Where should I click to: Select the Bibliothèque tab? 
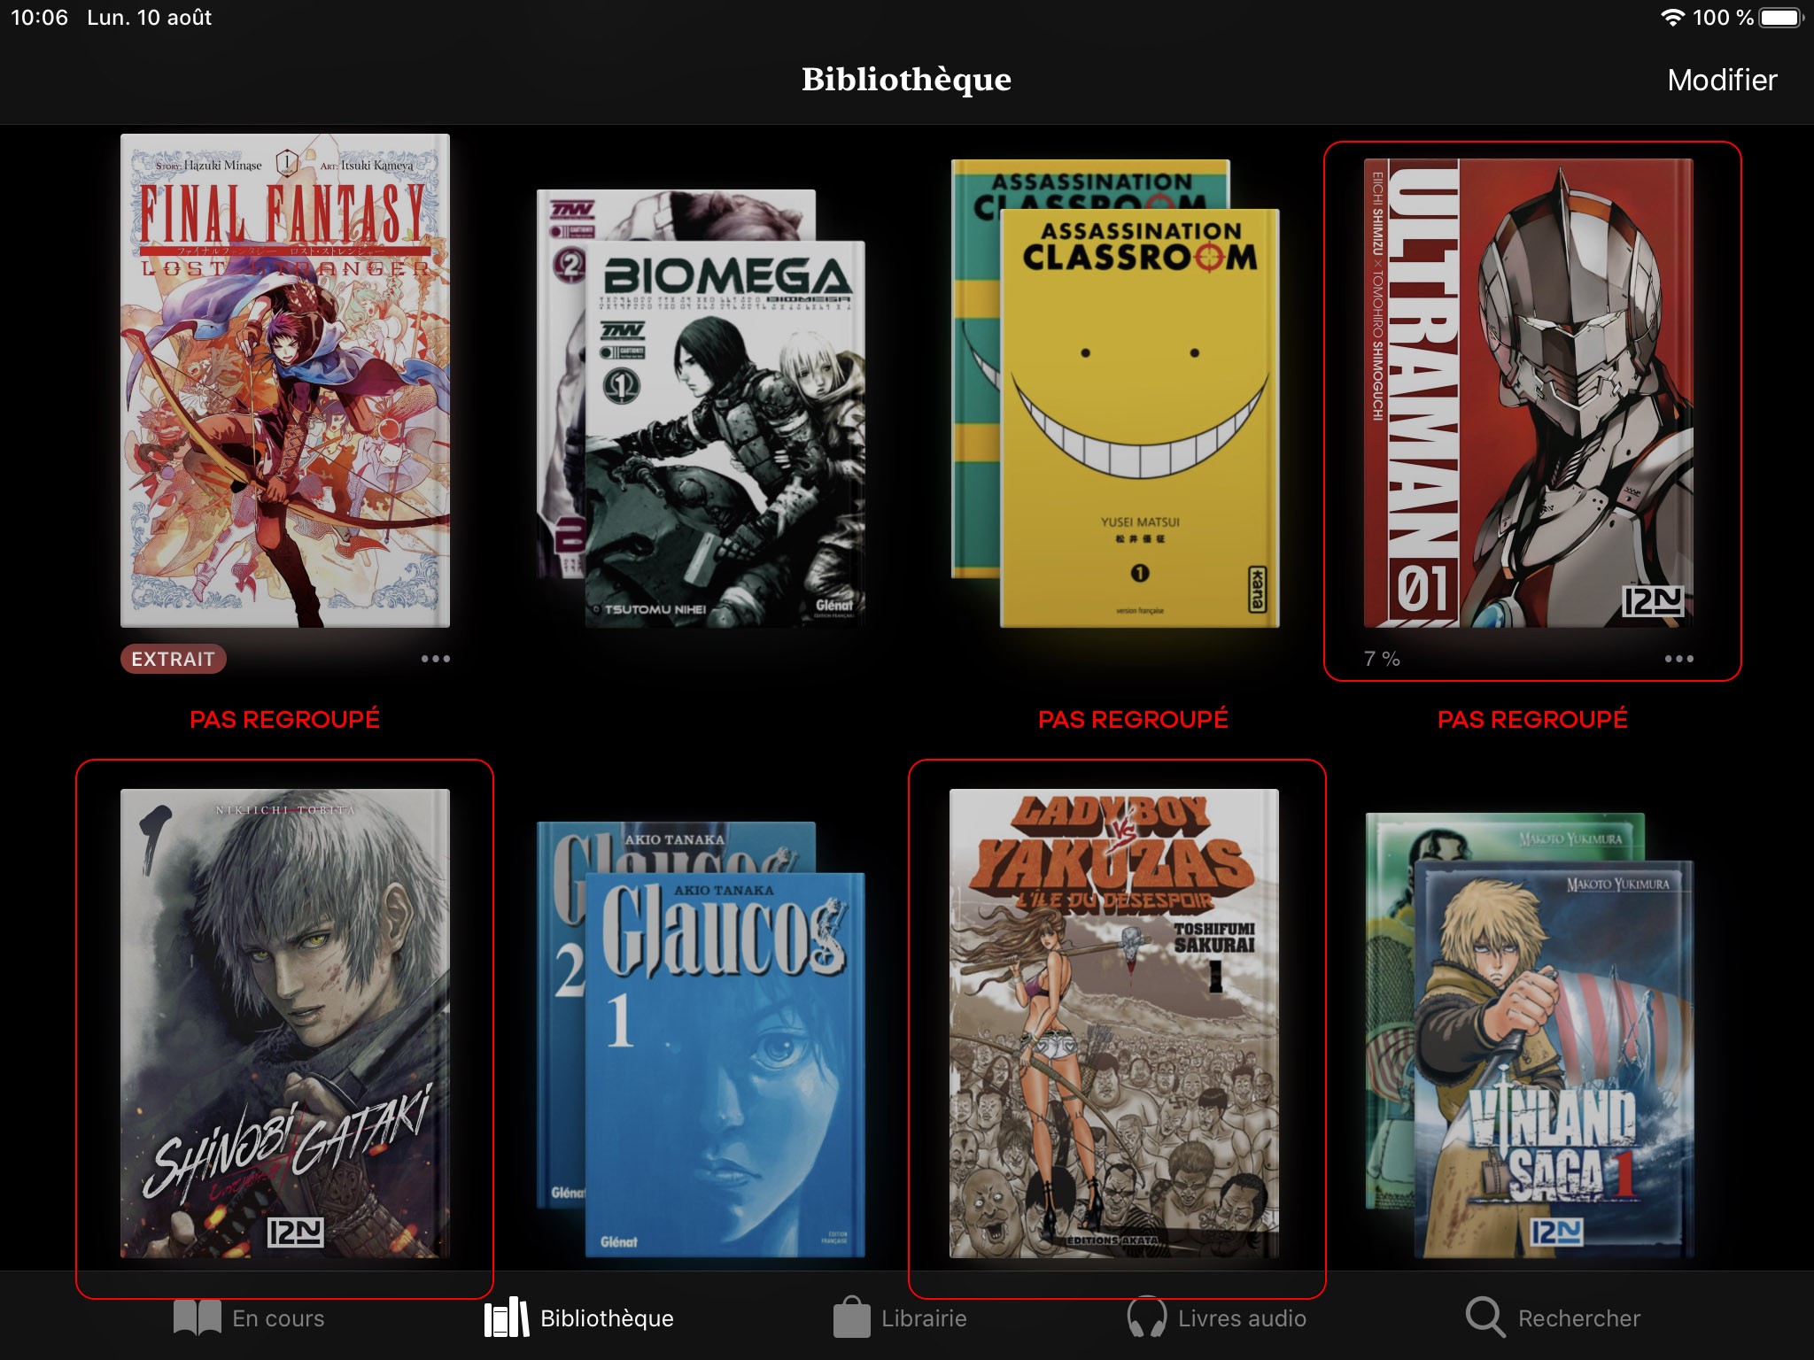click(579, 1317)
